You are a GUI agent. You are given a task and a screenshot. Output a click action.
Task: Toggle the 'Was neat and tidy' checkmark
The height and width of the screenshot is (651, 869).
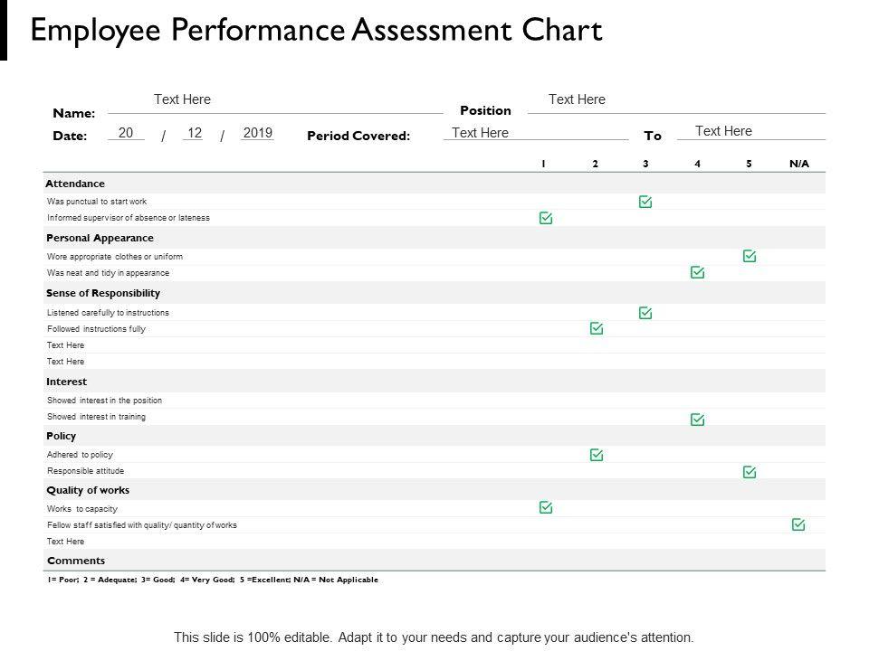(697, 272)
